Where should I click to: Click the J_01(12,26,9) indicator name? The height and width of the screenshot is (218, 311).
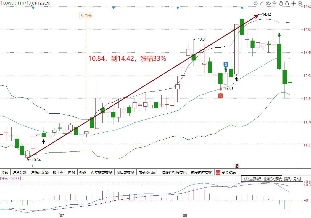point(40,3)
